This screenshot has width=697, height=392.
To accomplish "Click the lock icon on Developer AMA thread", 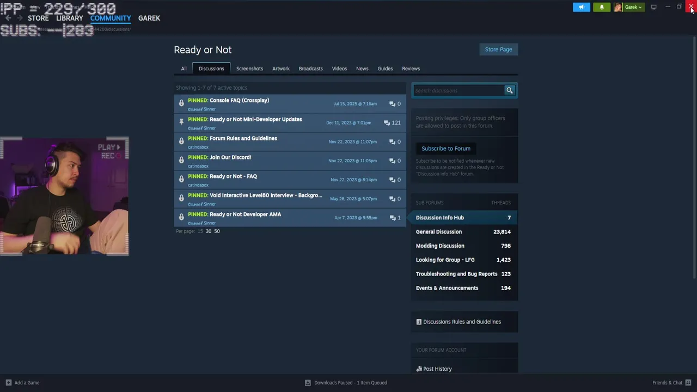I will 181,218.
